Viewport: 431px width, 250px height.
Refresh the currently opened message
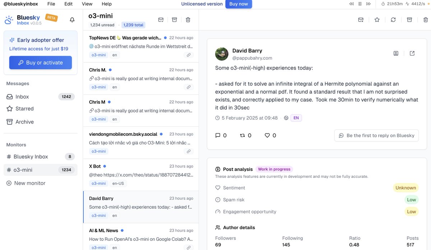click(393, 19)
